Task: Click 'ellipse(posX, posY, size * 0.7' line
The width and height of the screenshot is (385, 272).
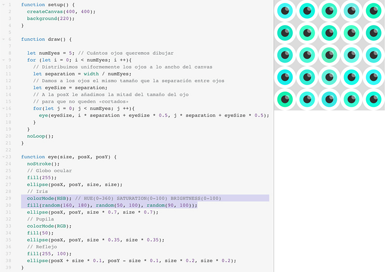Action: (93, 212)
